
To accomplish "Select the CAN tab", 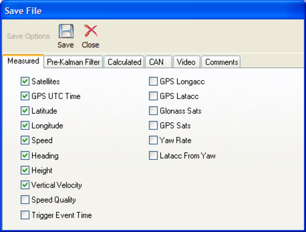I will coord(159,62).
